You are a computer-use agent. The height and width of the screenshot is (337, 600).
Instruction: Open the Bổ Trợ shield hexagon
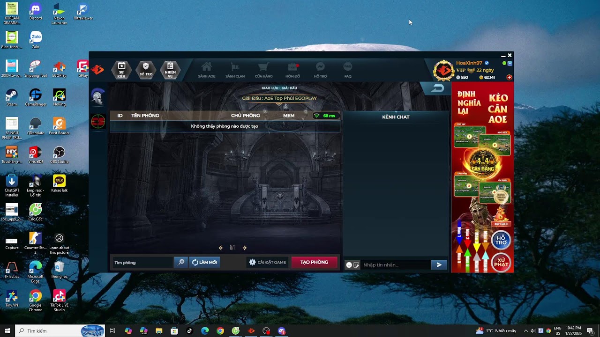tap(146, 70)
